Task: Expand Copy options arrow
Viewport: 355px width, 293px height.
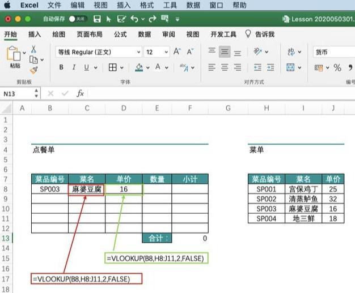Action: [x=42, y=60]
